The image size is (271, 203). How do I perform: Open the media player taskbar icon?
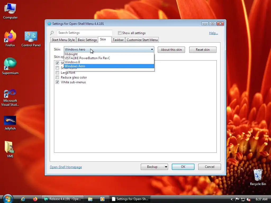(102, 199)
